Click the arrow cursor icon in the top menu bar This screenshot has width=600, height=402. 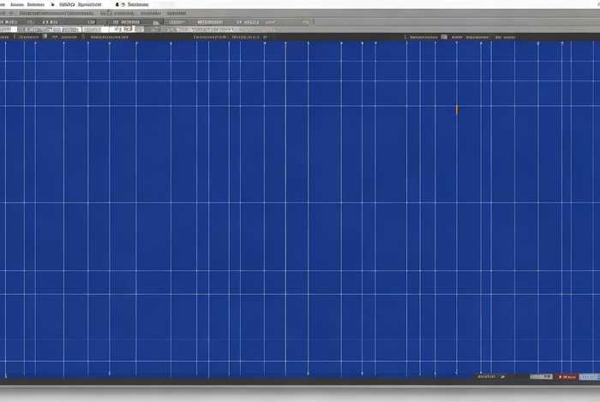pos(52,4)
